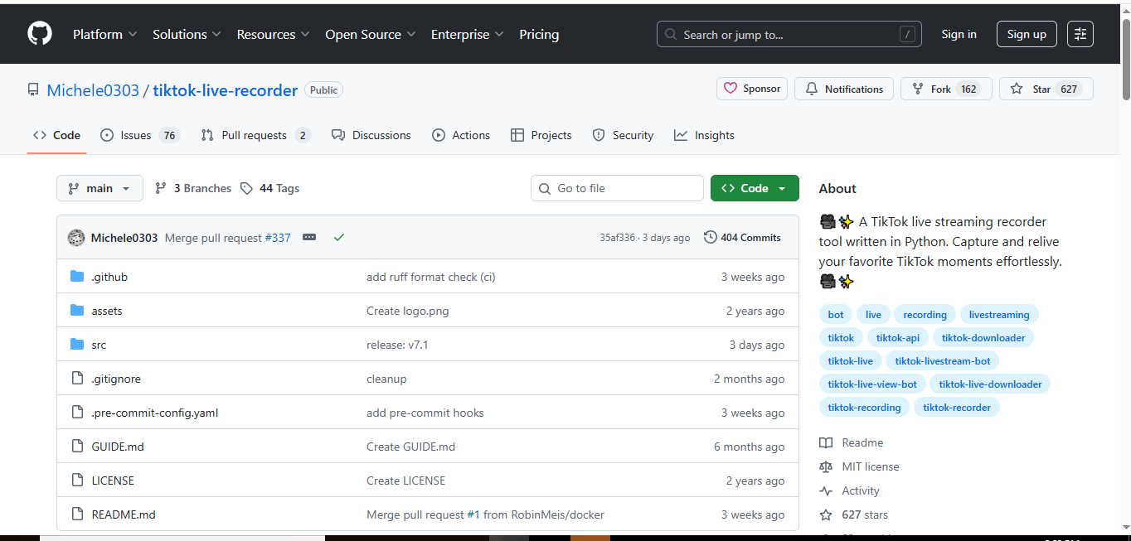Screen dimensions: 1131x541
Task: Open the src folder
Action: click(99, 345)
